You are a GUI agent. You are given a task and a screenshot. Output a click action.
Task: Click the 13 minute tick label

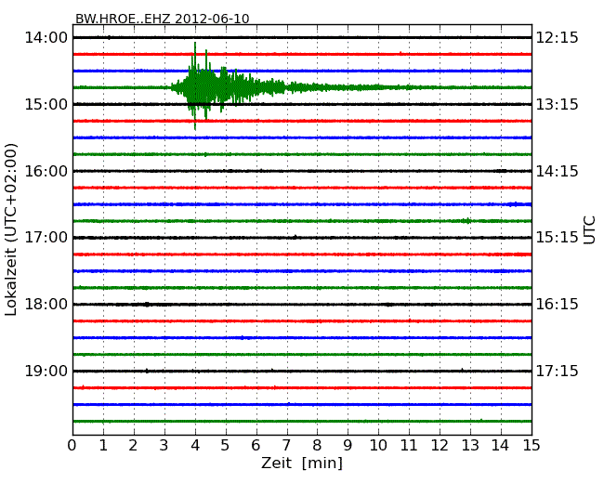click(x=470, y=446)
